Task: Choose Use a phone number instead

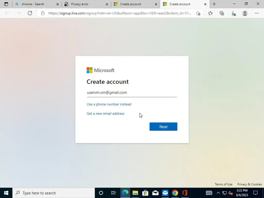Action: 109,104
